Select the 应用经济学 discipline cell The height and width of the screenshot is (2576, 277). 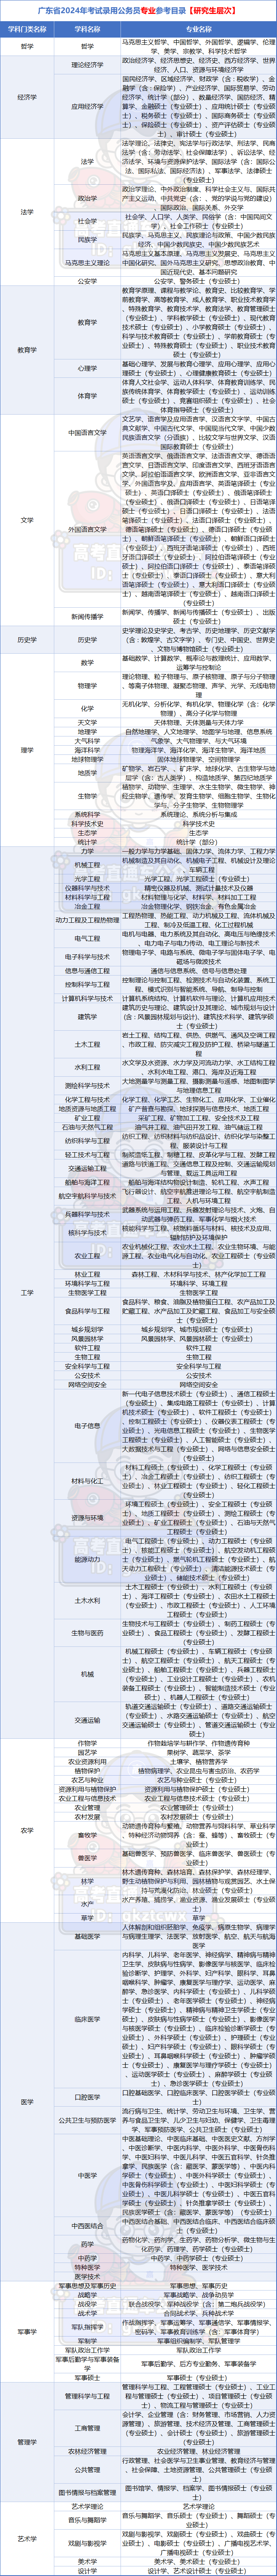(87, 106)
